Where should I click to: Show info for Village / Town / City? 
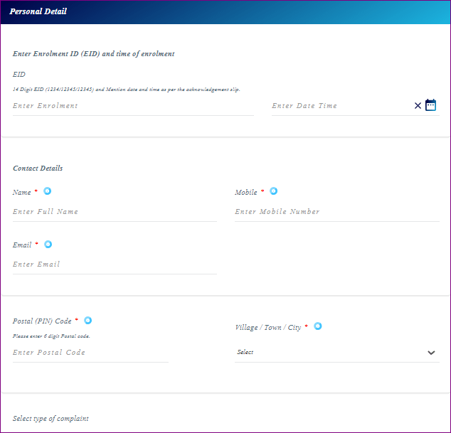tap(318, 326)
